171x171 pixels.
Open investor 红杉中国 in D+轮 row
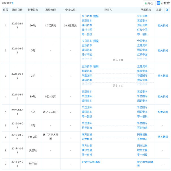pyautogui.click(x=87, y=30)
